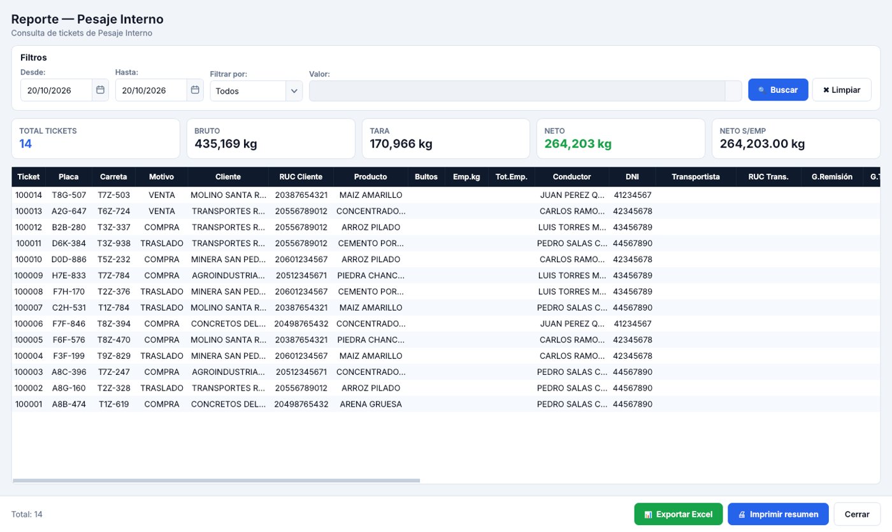Click the Carreta column header
This screenshot has height=532, width=892.
[114, 177]
